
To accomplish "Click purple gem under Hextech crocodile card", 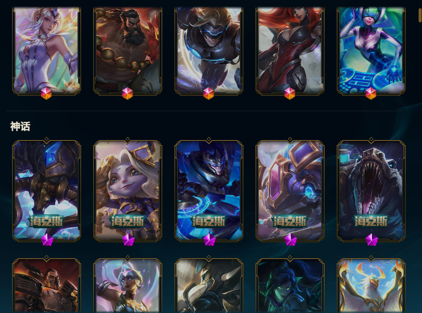I will pyautogui.click(x=372, y=240).
